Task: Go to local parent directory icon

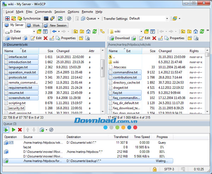Action: (x=76, y=32)
